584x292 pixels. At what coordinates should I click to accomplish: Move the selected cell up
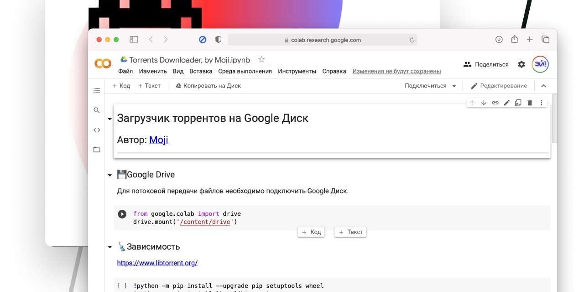pyautogui.click(x=472, y=103)
